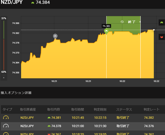Image resolution: width=165 pixels, height=135 pixels.
Task: Click NZD/JPY in the 10:21:00 row
Action: click(x=27, y=126)
